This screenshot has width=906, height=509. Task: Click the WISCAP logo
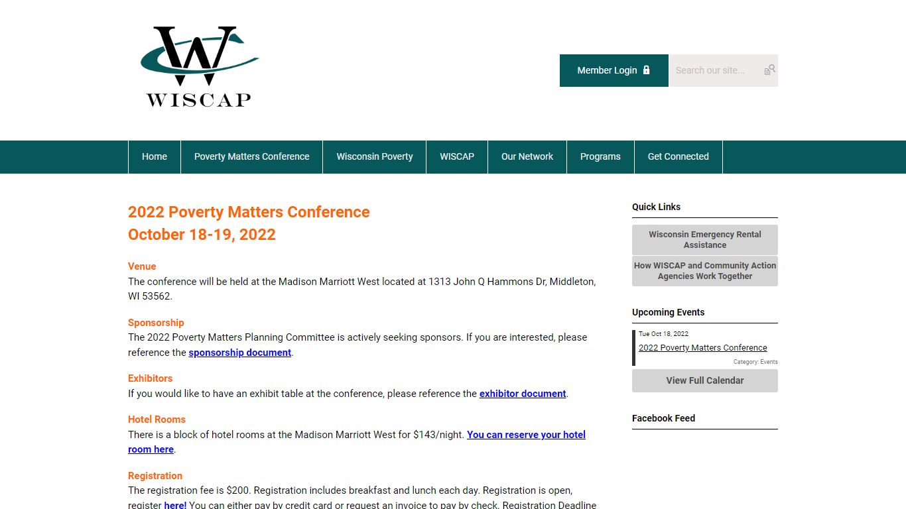(200, 67)
